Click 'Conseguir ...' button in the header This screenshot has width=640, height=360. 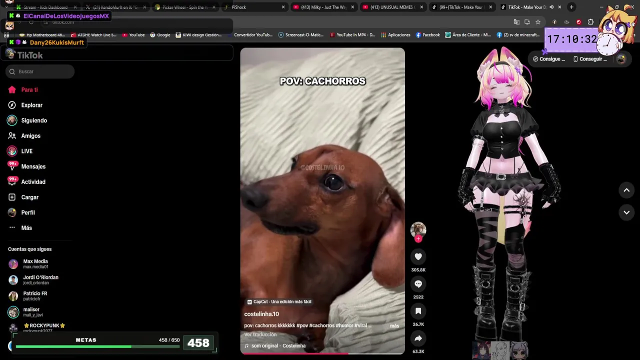(x=590, y=59)
